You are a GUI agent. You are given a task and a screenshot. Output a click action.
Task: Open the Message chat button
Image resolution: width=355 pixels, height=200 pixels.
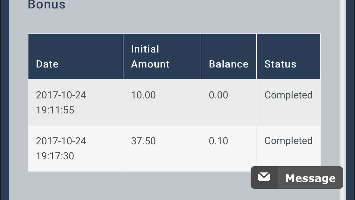[x=297, y=177]
